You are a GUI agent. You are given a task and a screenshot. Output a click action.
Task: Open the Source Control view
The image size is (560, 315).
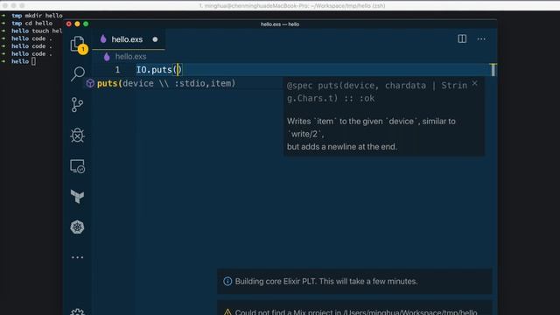tap(77, 105)
